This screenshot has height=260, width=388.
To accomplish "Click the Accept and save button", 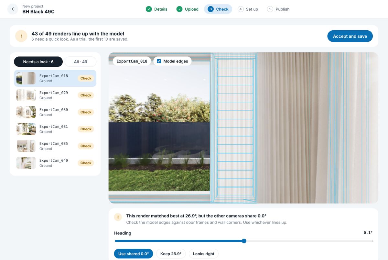I will (350, 36).
